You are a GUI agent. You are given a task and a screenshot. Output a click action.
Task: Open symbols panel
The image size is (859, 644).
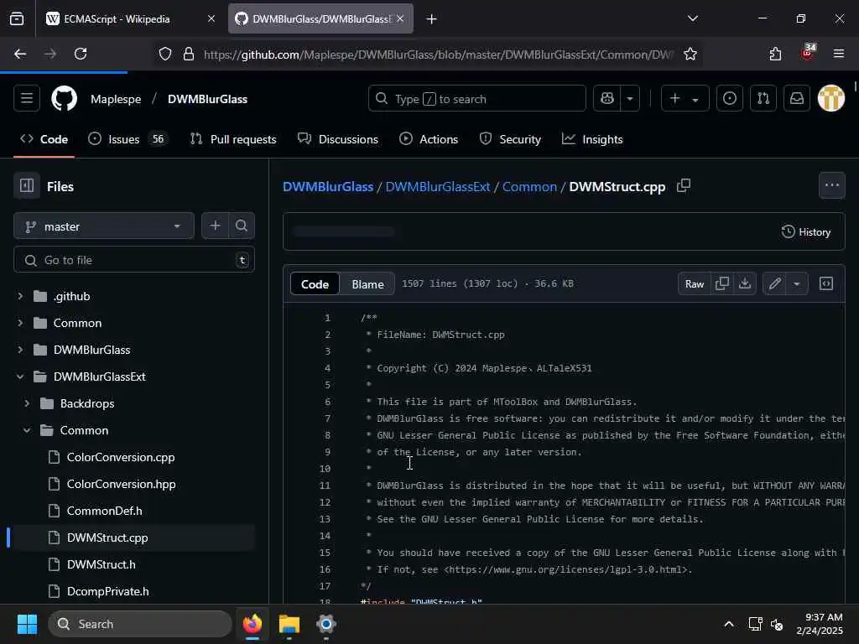pos(826,283)
